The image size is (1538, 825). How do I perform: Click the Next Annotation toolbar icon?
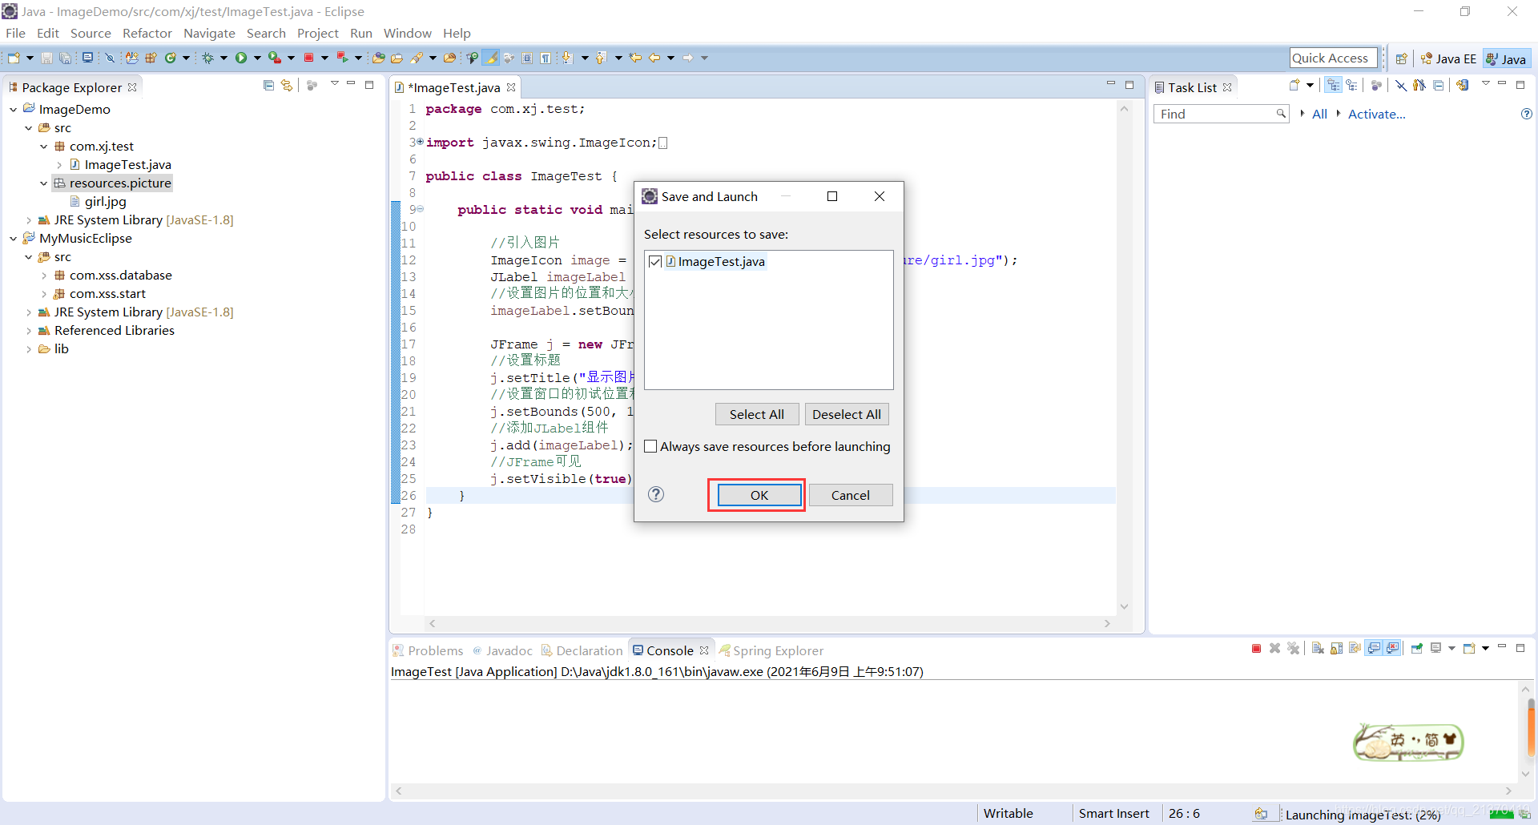567,58
